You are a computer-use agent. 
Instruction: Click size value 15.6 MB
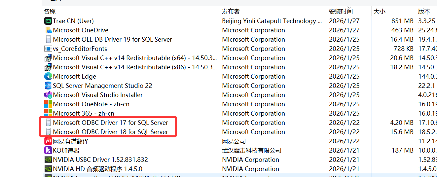point(402,132)
